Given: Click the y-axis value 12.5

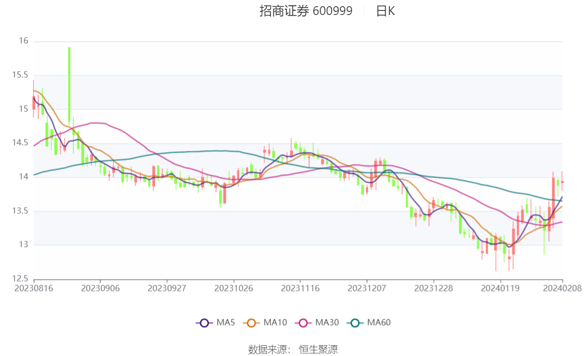Looking at the screenshot, I should pos(20,278).
